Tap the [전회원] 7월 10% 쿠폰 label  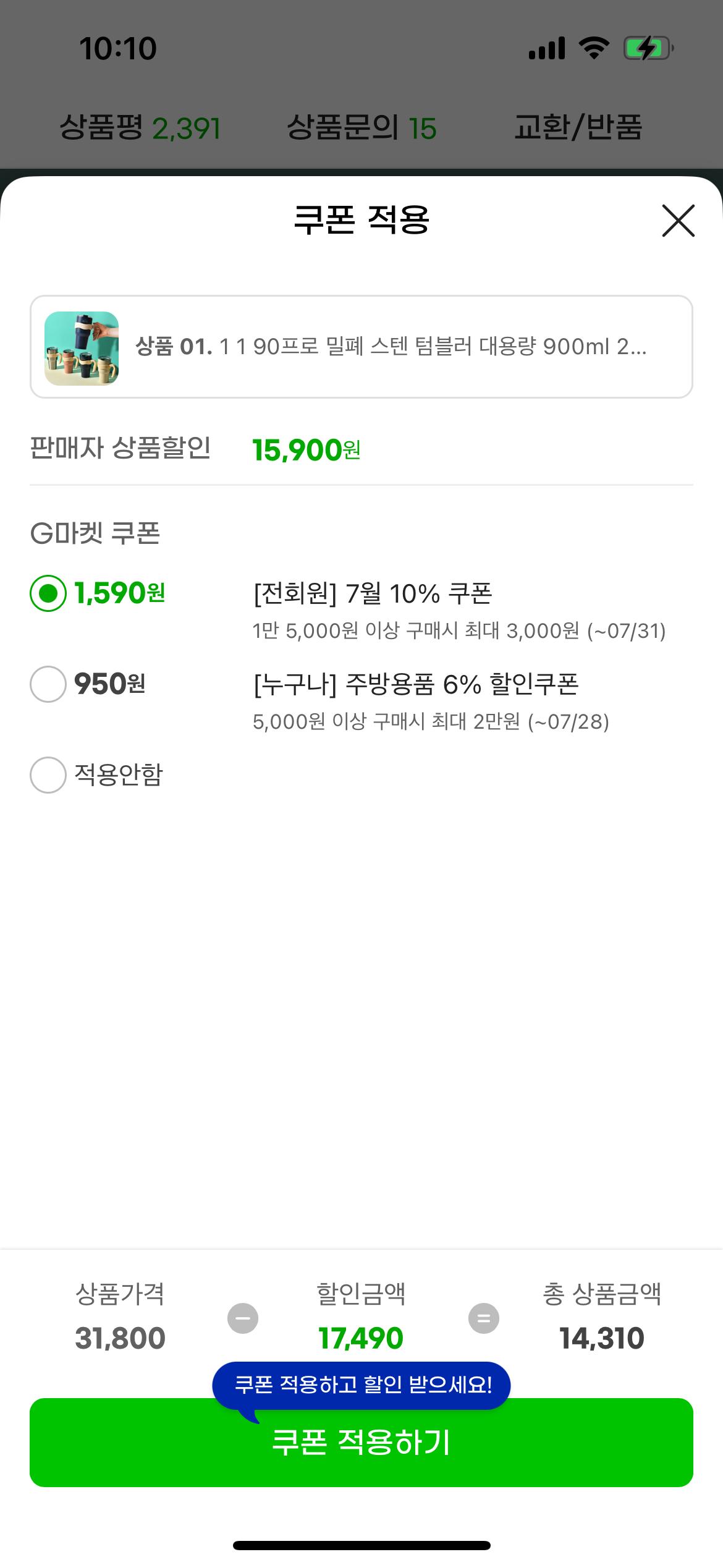point(373,594)
